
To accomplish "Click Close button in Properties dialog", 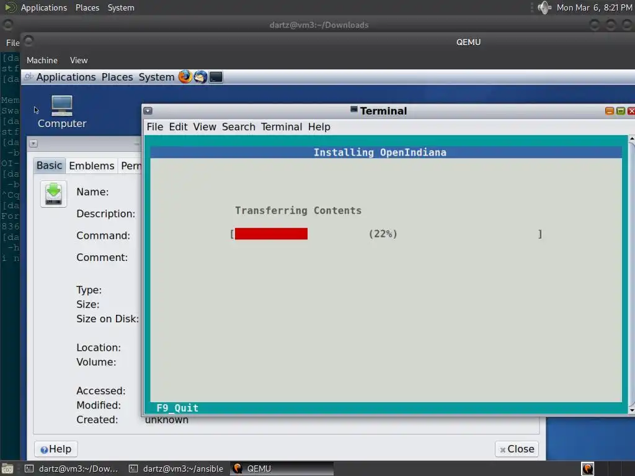I will tap(517, 449).
